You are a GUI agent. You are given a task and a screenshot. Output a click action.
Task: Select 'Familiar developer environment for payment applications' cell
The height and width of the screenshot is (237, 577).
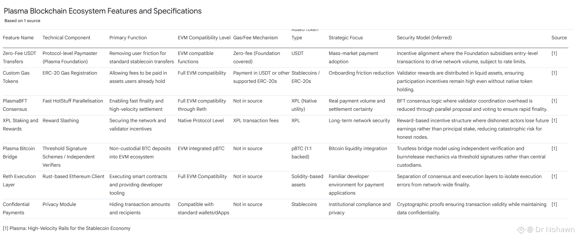pos(356,185)
